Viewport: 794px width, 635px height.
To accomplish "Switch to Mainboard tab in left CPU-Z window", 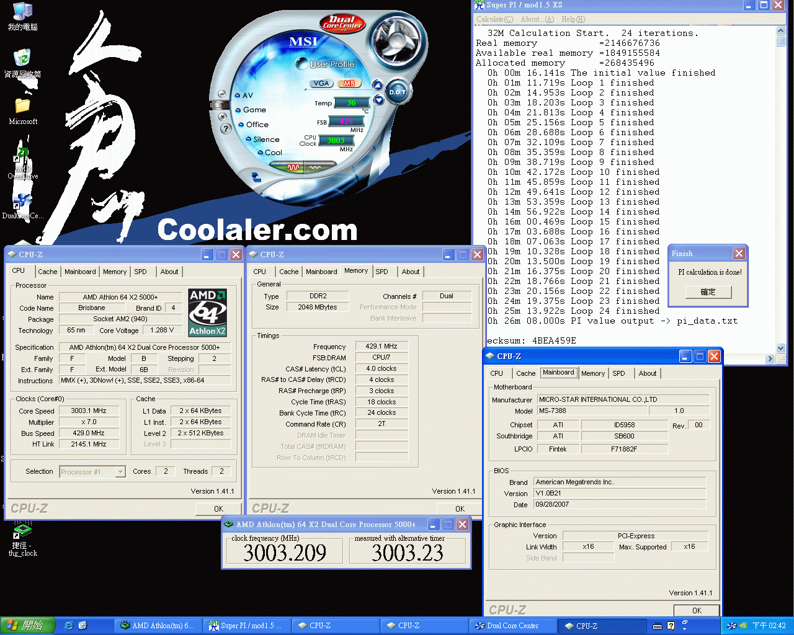I will pyautogui.click(x=80, y=272).
